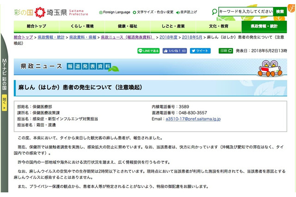The image size is (296, 197).
Task: Click the 県政ニュース banner title
Action: click(41, 66)
